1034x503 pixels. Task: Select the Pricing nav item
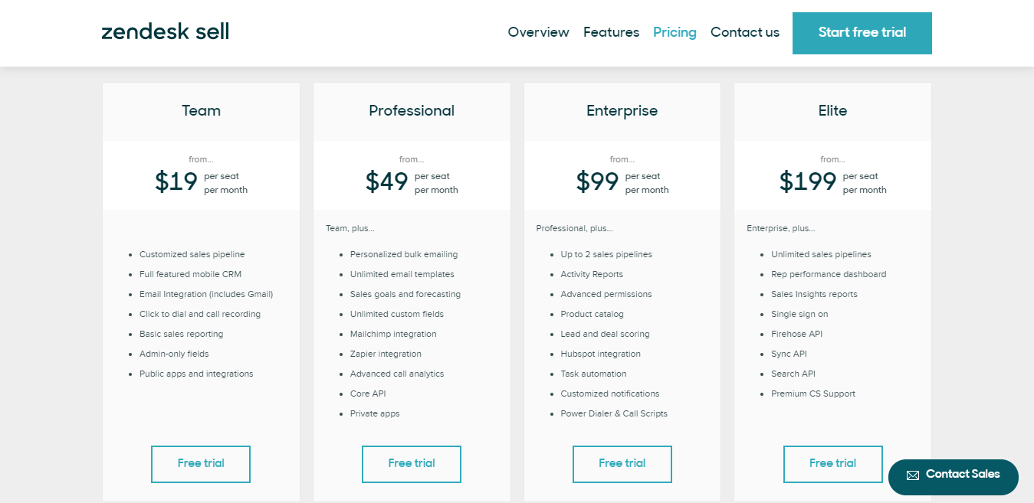click(x=675, y=32)
